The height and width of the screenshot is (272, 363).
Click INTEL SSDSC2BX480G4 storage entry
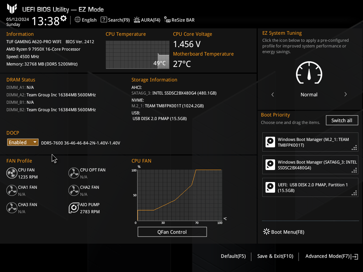click(x=174, y=93)
